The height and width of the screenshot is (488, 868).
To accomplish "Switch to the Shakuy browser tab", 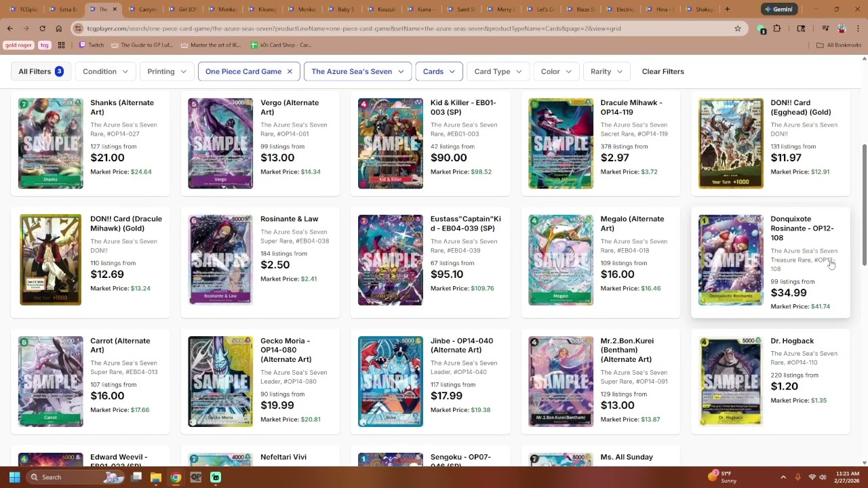I will tap(702, 9).
